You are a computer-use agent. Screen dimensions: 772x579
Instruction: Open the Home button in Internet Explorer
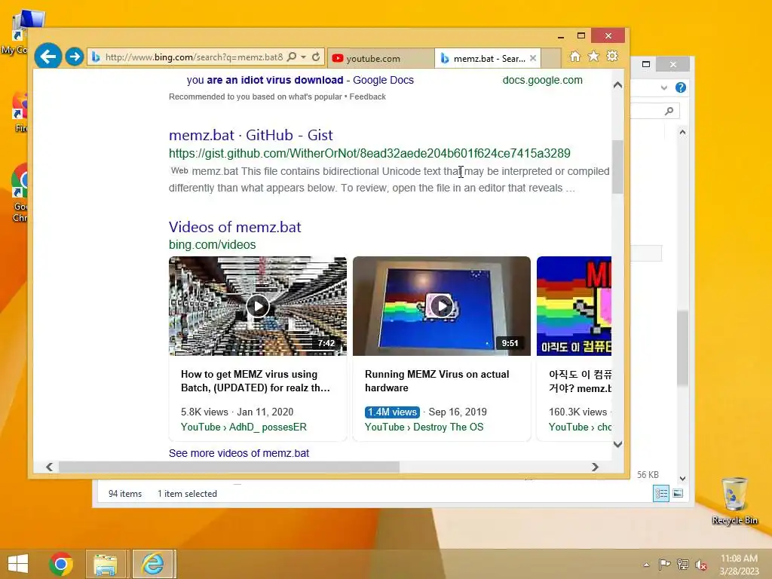575,57
